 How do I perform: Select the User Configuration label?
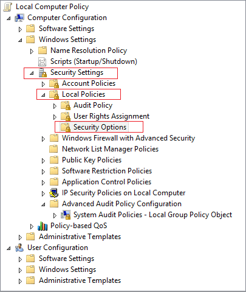coord(58,248)
